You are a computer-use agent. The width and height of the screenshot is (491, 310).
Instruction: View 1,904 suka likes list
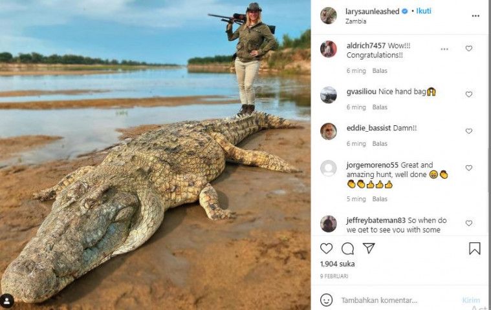(x=338, y=263)
